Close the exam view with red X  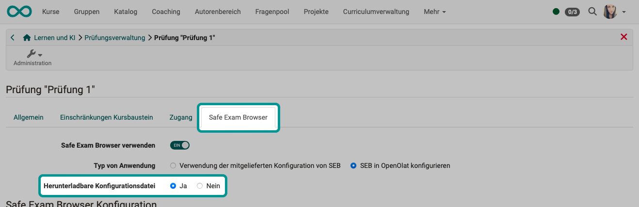point(623,37)
